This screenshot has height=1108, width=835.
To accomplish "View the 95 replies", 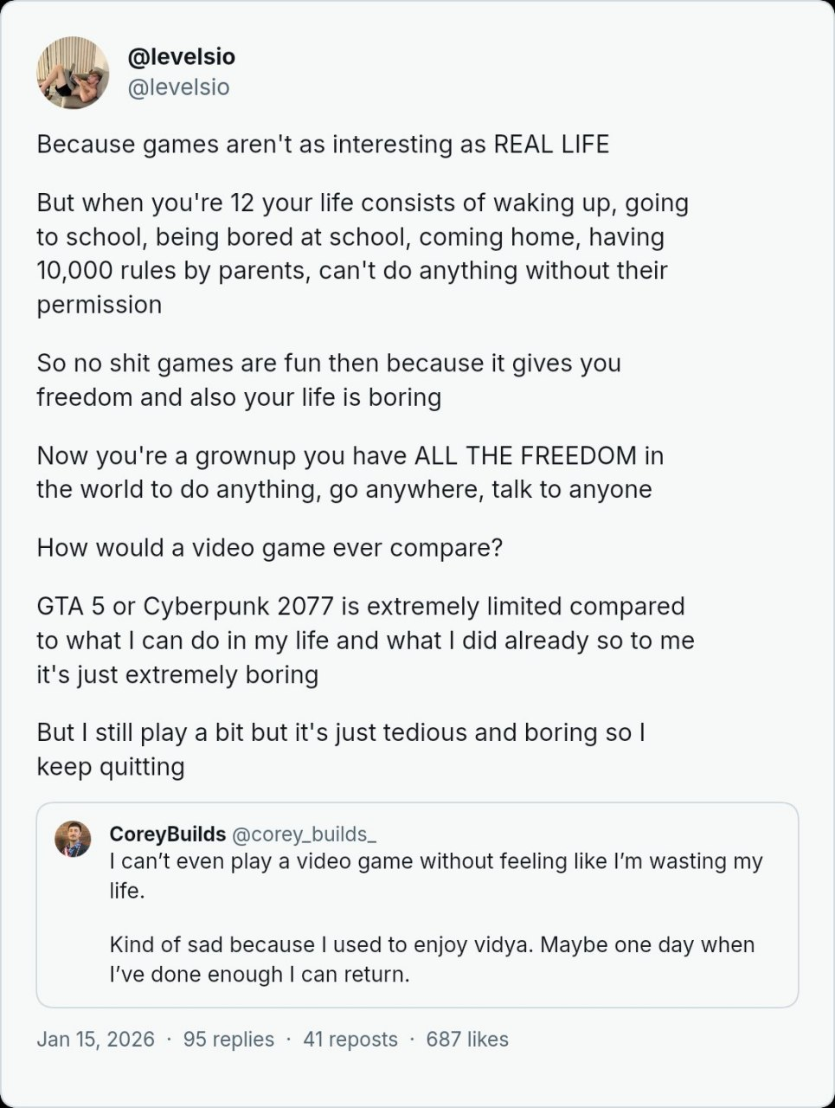I will click(x=228, y=1040).
